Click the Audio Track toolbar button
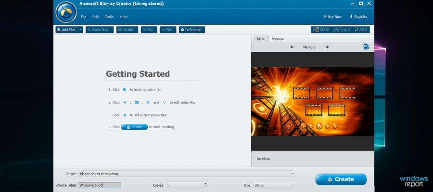433x192 pixels. (100, 30)
